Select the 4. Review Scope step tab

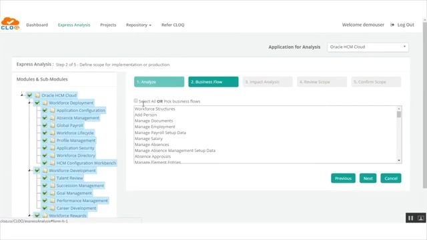322,82
